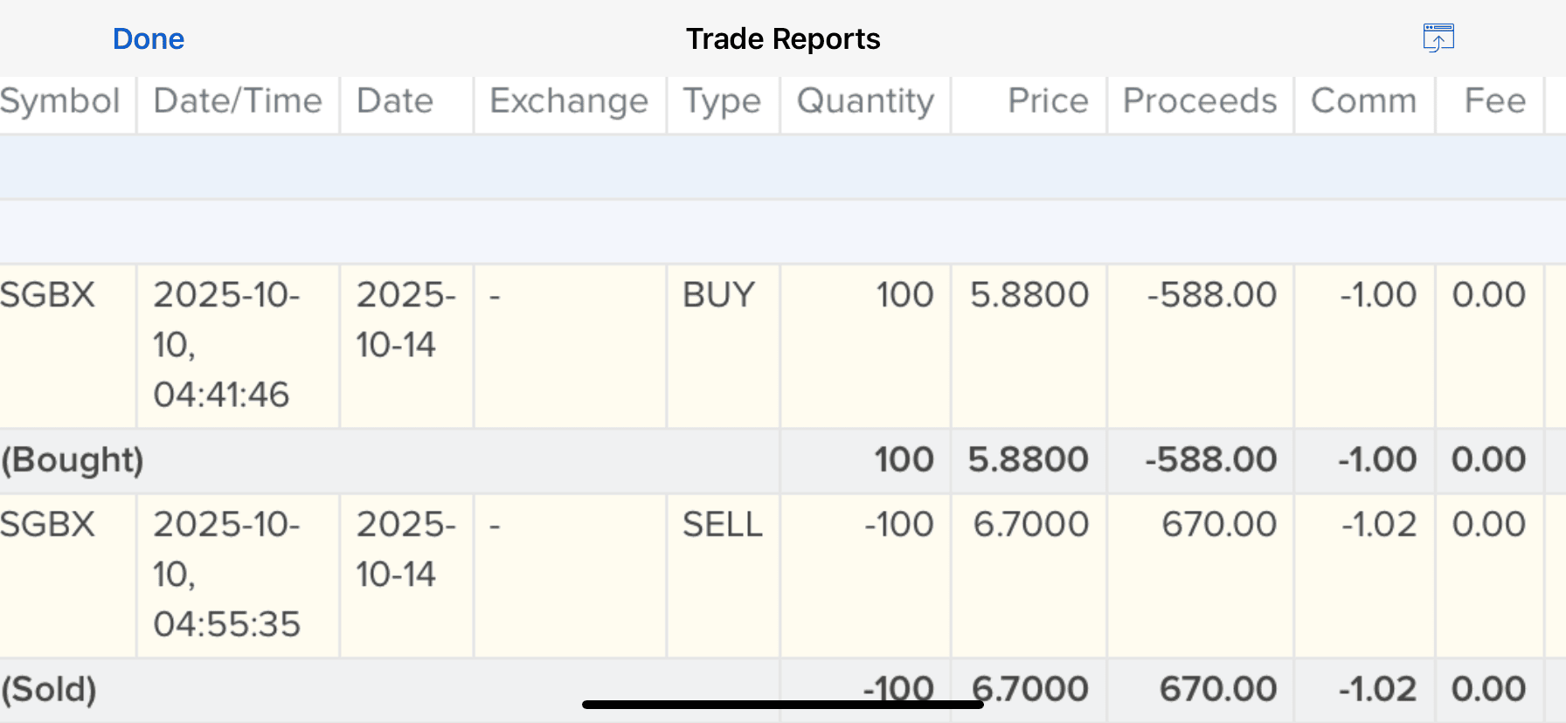Tap the SELL type cell

pos(722,525)
